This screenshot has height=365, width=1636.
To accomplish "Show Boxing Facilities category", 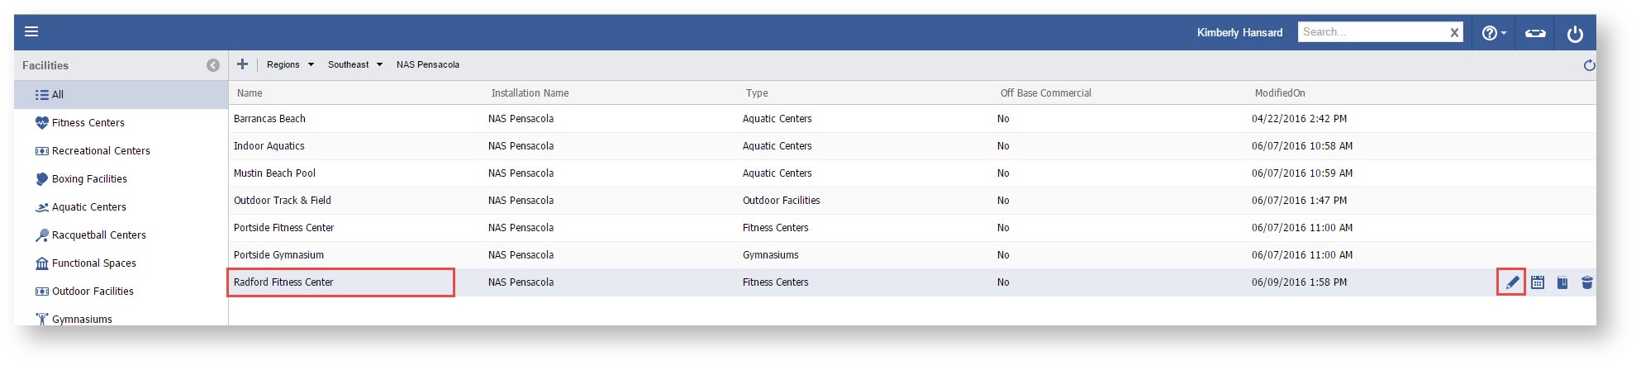I will click(x=89, y=179).
